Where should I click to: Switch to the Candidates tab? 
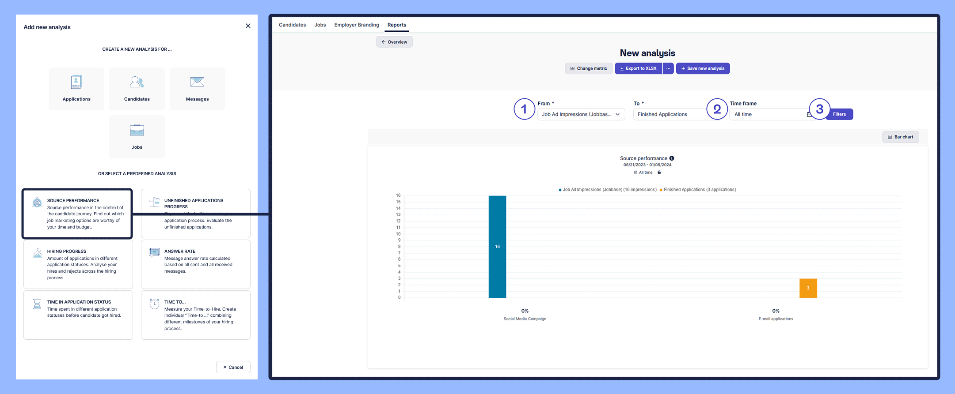click(x=292, y=25)
